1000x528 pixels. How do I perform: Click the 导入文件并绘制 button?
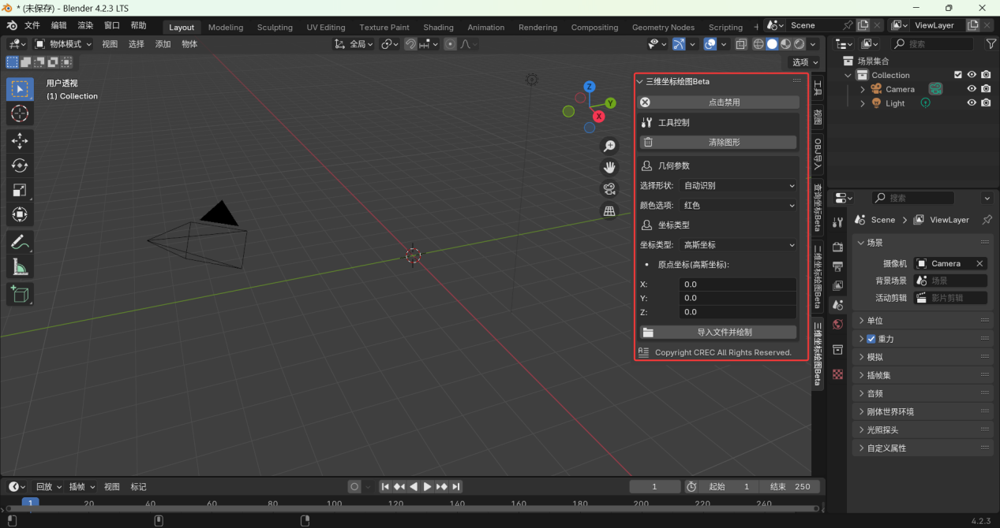pyautogui.click(x=724, y=333)
